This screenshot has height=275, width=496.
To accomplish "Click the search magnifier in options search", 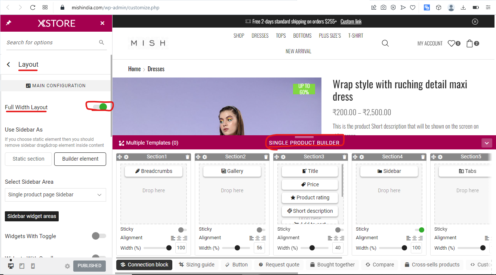I will [x=101, y=42].
